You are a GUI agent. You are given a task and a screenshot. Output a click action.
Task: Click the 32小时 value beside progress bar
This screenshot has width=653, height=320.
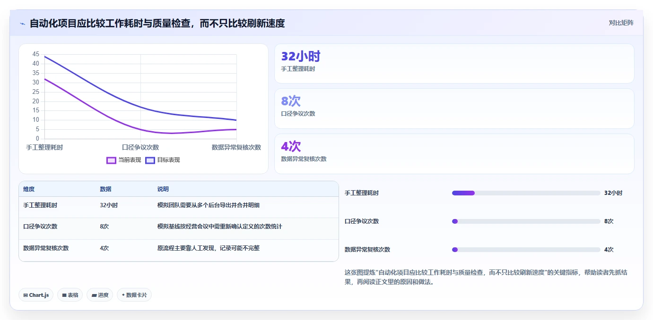point(613,193)
